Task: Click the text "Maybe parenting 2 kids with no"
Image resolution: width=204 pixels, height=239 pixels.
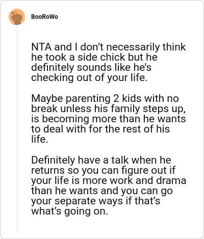Action: pos(105,98)
